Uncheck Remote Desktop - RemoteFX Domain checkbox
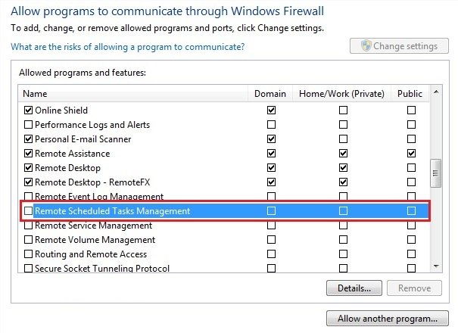This screenshot has width=458, height=333. pos(271,182)
